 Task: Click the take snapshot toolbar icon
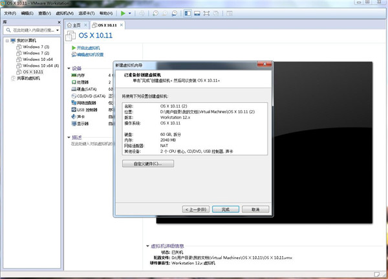155,14
